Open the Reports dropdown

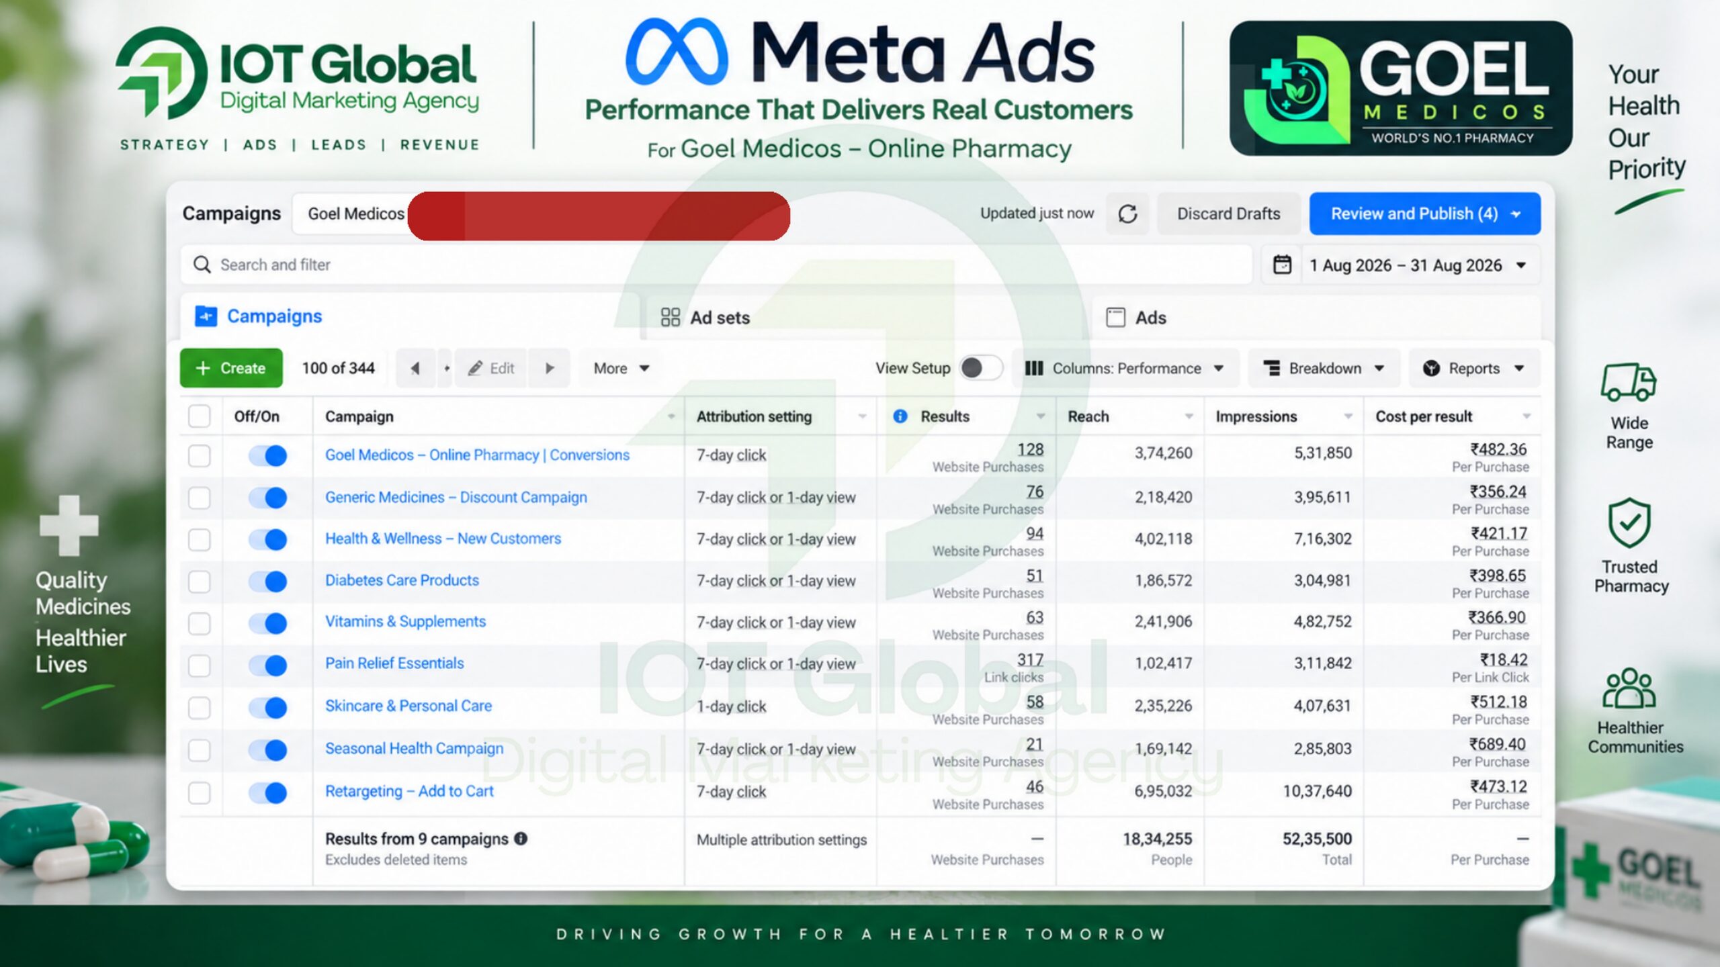pos(1474,368)
